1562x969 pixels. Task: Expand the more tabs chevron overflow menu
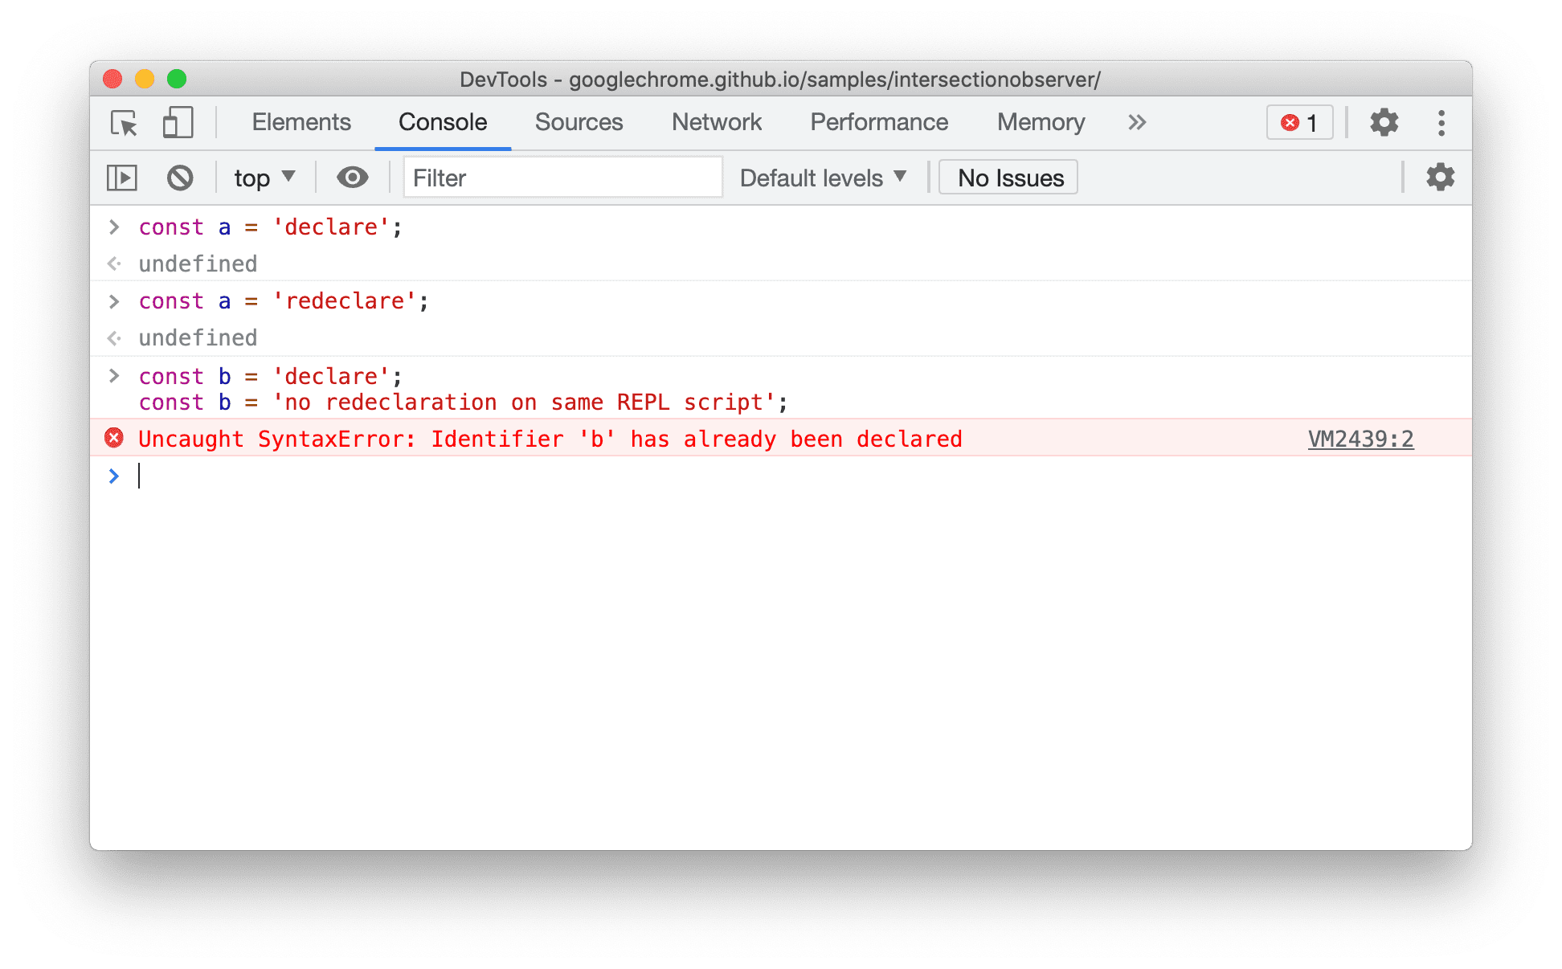pyautogui.click(x=1137, y=121)
